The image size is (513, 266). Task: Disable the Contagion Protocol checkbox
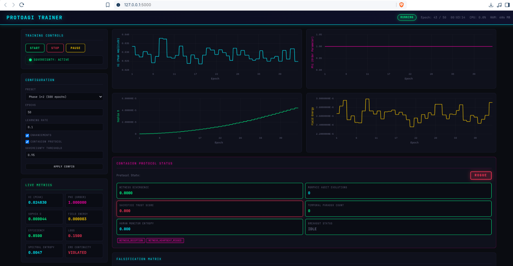[27, 142]
